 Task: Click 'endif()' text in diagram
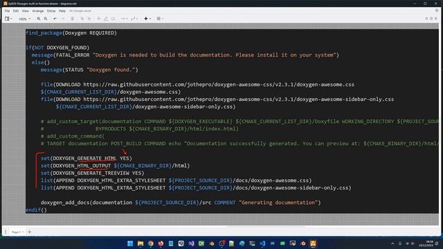pyautogui.click(x=36, y=210)
